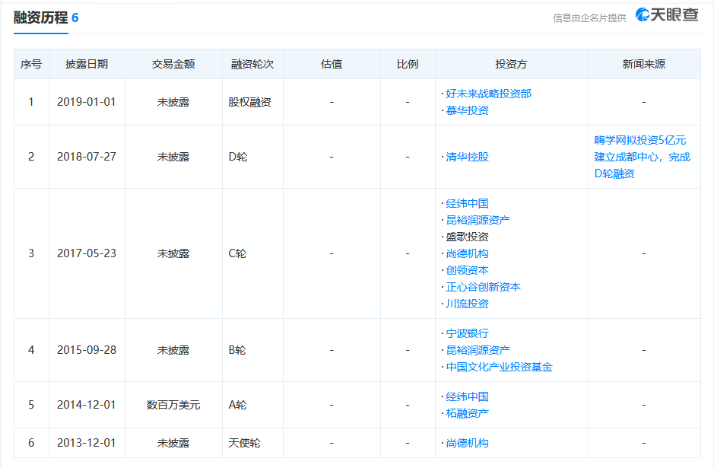Select the date 2014-12-01
This screenshot has width=714, height=468.
(x=87, y=405)
